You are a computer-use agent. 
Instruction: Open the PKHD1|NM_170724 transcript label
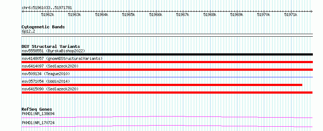[x=38, y=123]
